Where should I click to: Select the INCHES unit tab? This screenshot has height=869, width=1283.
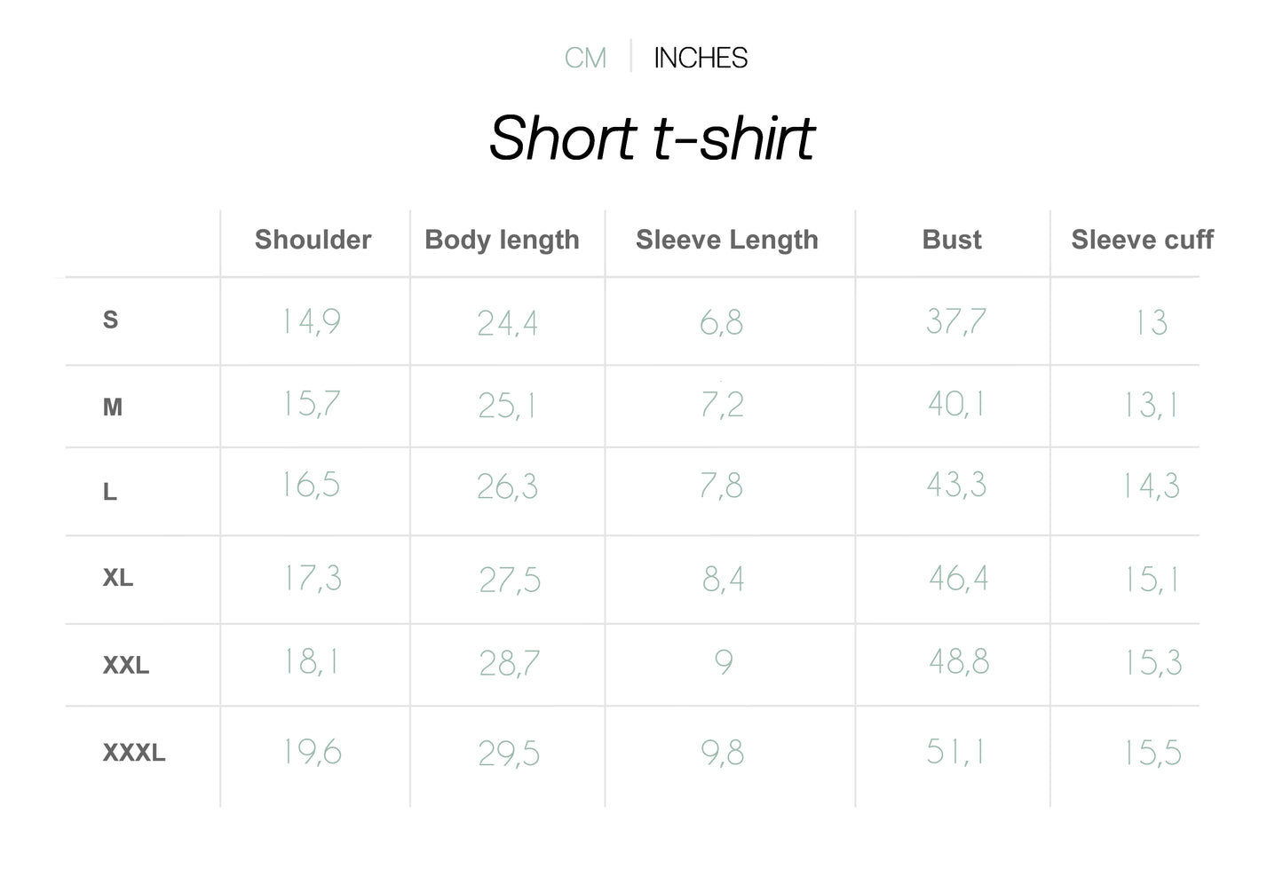pos(701,58)
